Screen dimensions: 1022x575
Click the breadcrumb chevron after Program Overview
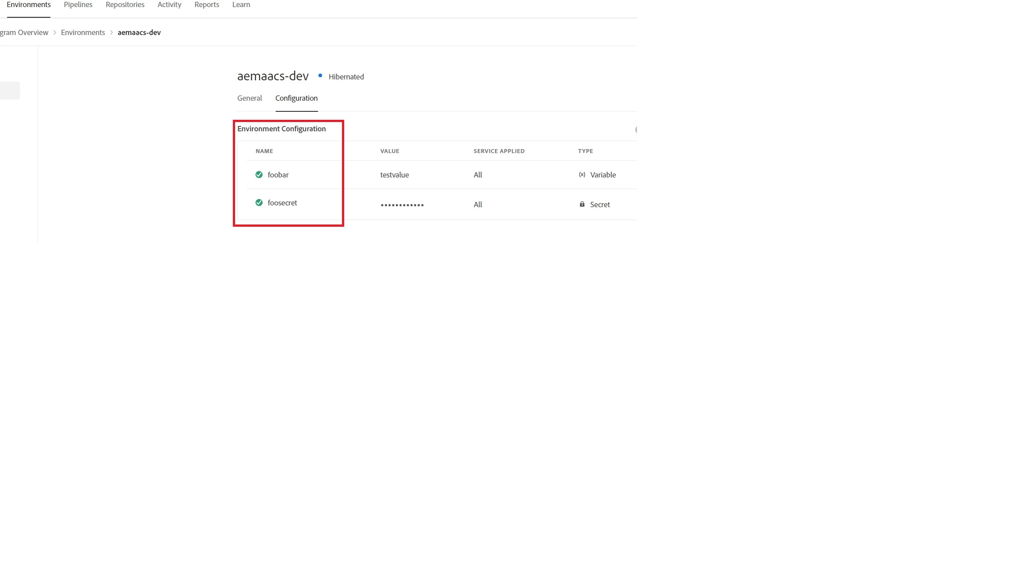pyautogui.click(x=55, y=32)
